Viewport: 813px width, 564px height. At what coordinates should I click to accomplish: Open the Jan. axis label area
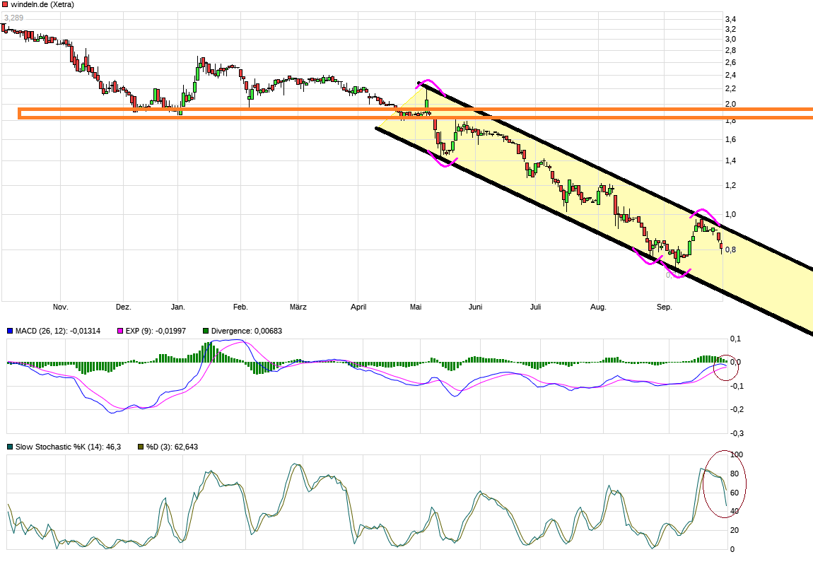pyautogui.click(x=178, y=307)
